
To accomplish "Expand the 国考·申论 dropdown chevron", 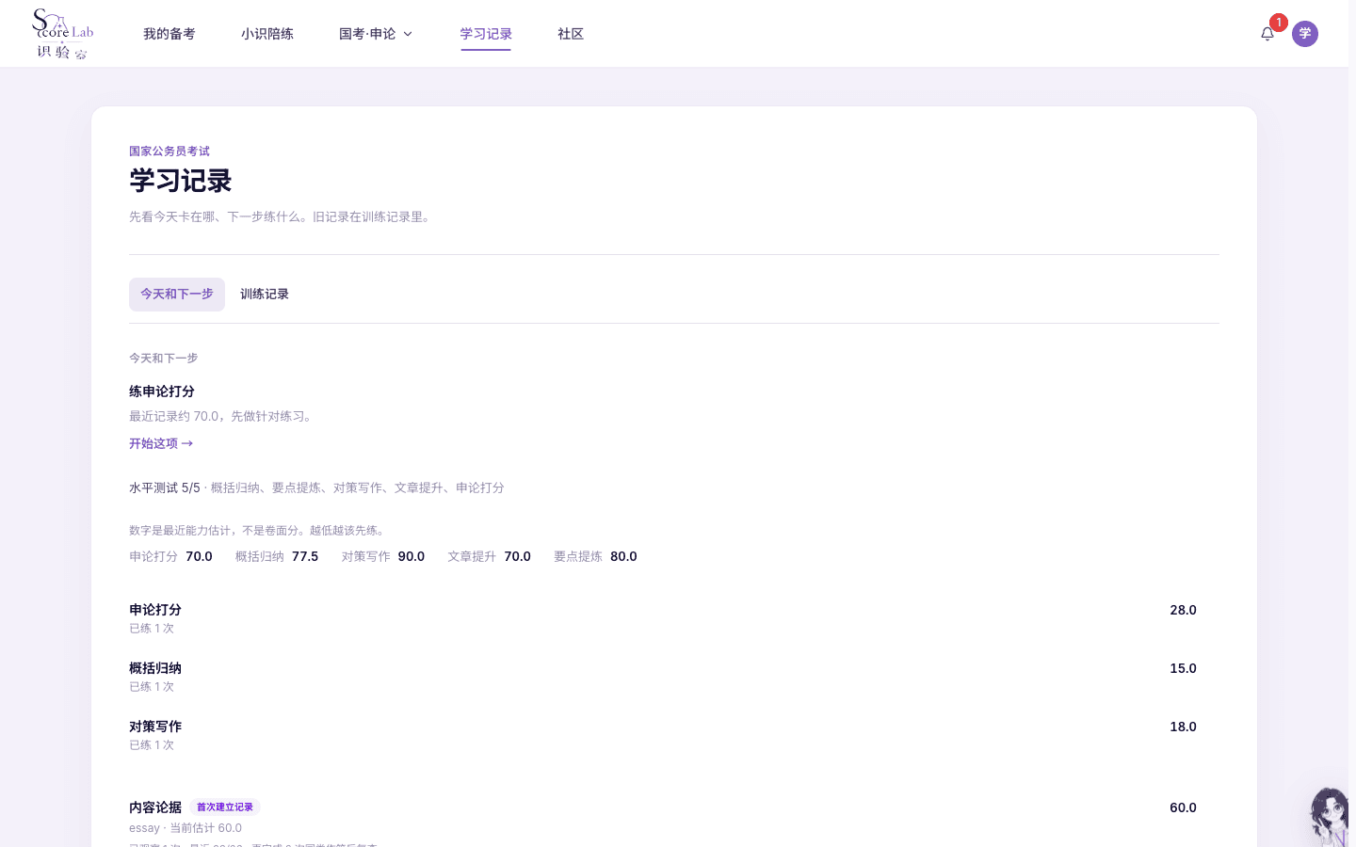I will coord(408,34).
